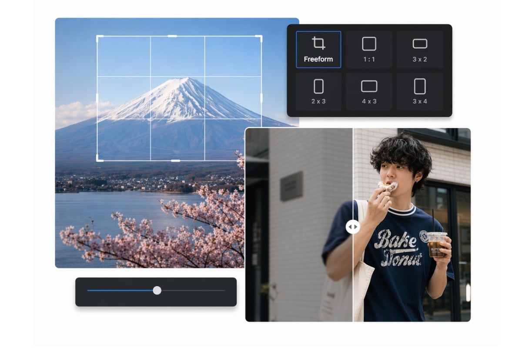
Task: Select the Freeform crop option
Action: click(x=318, y=50)
